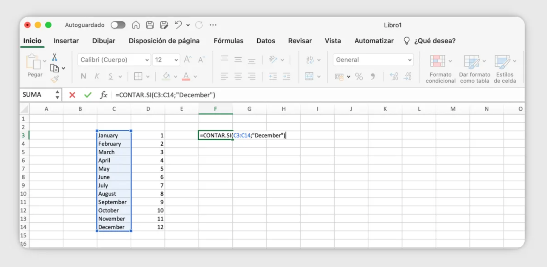Click the Cut scissors icon
The height and width of the screenshot is (267, 547).
[54, 57]
